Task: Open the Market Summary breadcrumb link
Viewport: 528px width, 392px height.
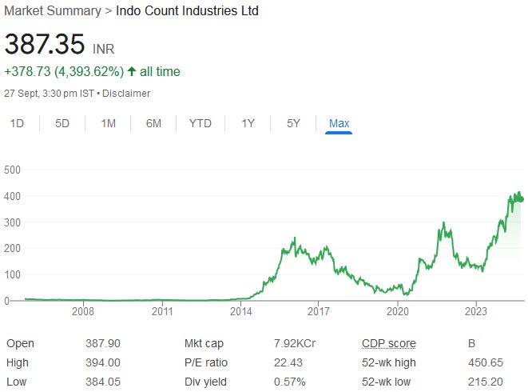Action: [x=53, y=10]
